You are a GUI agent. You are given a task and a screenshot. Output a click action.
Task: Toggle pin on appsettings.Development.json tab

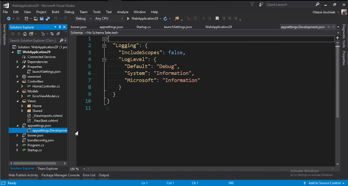(329, 27)
